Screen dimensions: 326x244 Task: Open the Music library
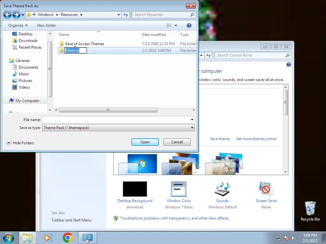(21, 74)
